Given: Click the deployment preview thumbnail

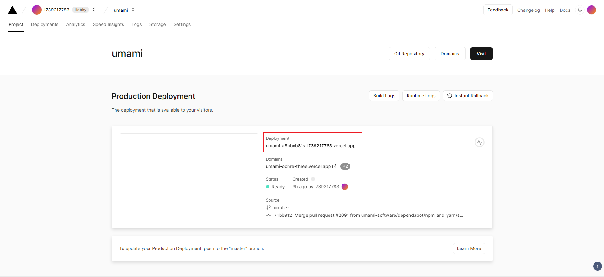Looking at the screenshot, I should pyautogui.click(x=189, y=177).
